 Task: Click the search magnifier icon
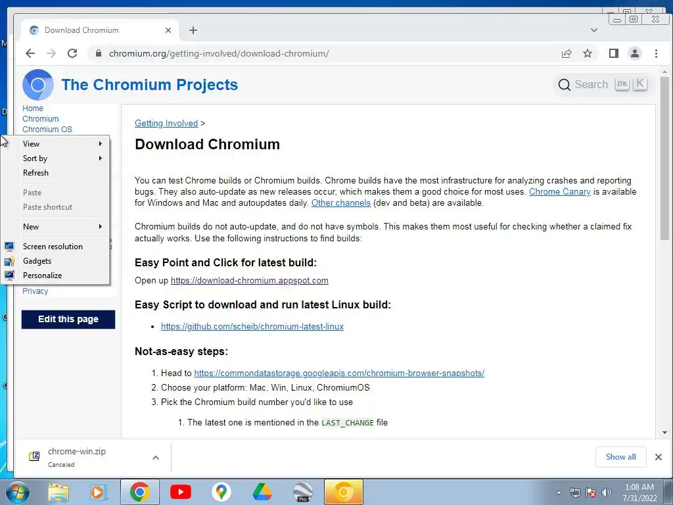click(x=564, y=85)
